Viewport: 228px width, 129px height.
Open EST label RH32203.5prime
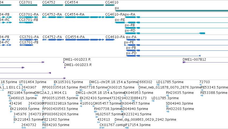point(180,109)
